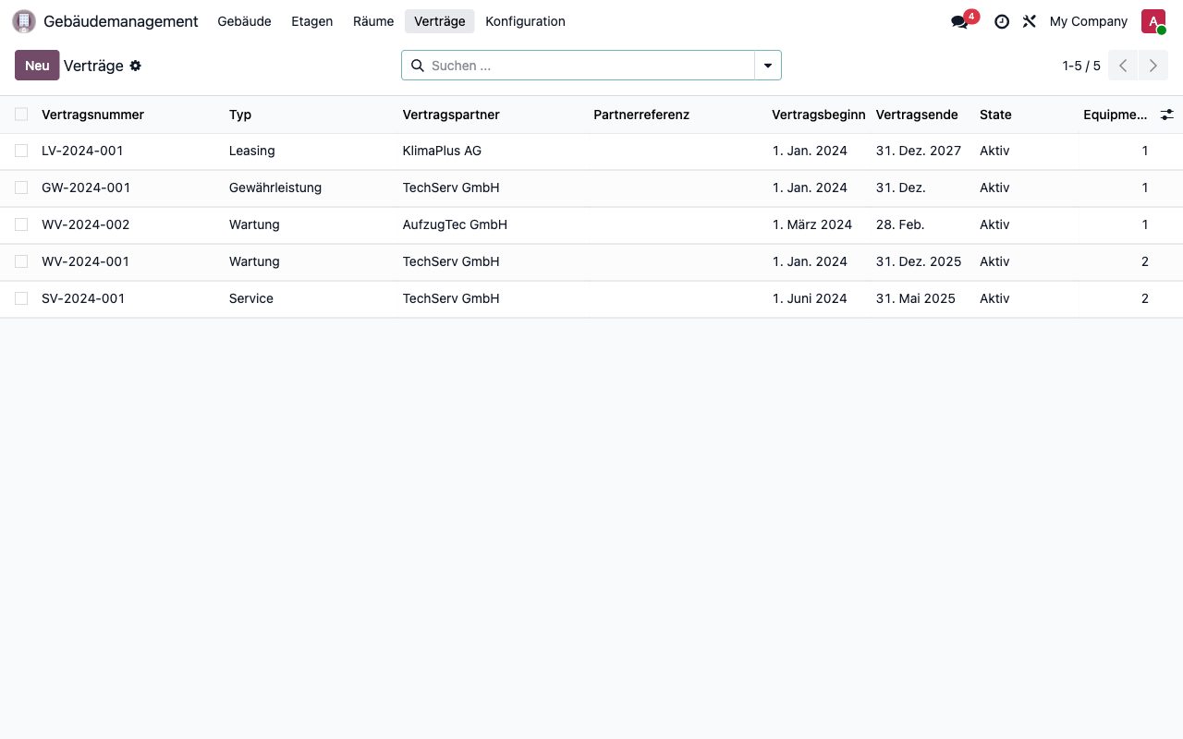Image resolution: width=1183 pixels, height=739 pixels.
Task: Sort by Vertragsnummer column header
Action: click(x=92, y=115)
